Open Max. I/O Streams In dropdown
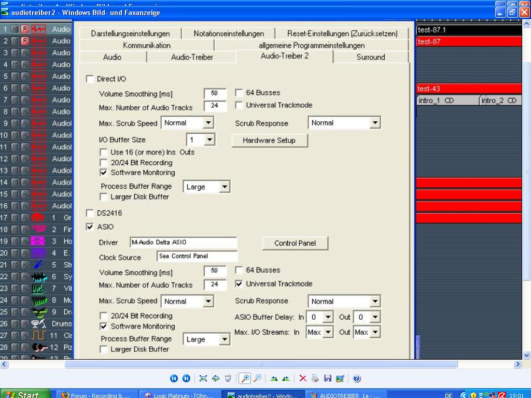531x398 pixels. pyautogui.click(x=328, y=332)
